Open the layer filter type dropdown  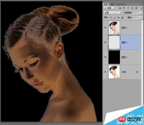(109, 8)
